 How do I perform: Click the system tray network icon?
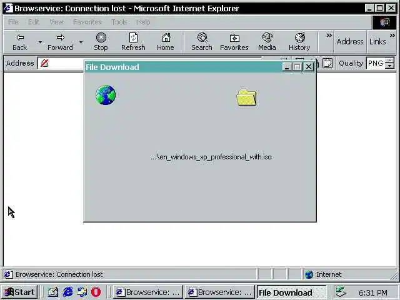[341, 292]
